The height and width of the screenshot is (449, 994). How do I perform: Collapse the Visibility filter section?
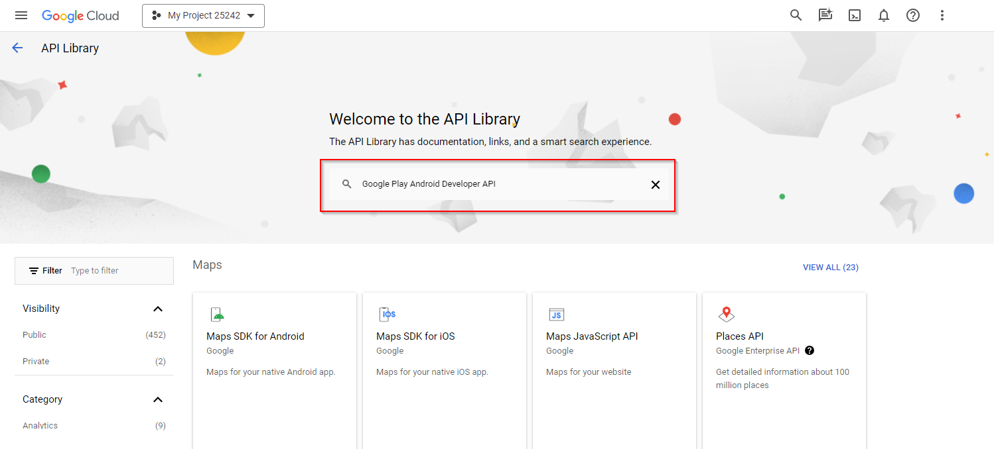tap(157, 309)
